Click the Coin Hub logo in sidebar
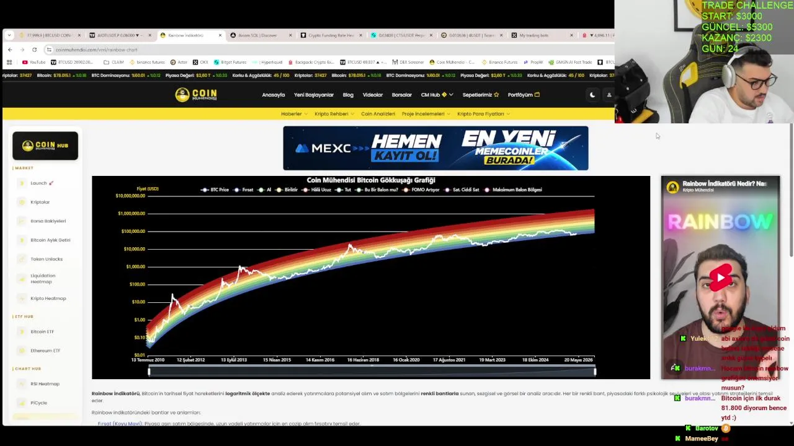 (x=45, y=146)
